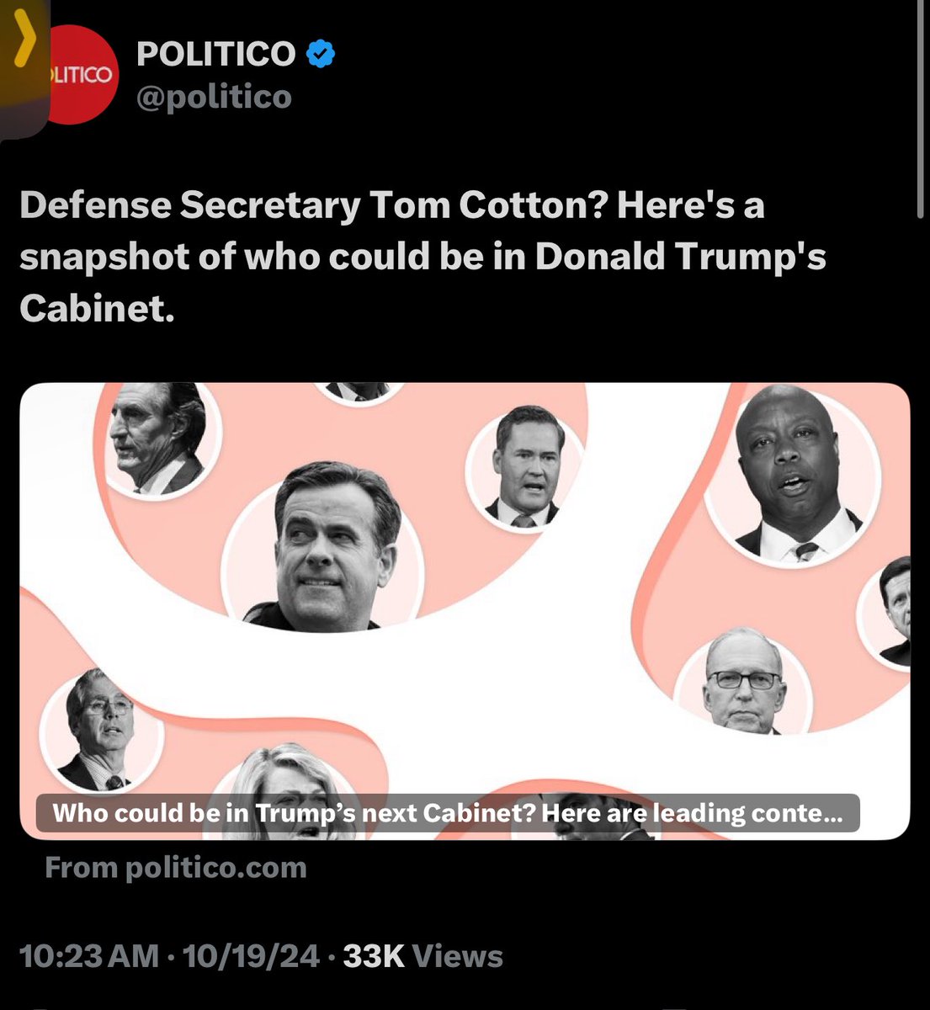Image resolution: width=930 pixels, height=1010 pixels.
Task: Click the 10:23 AM timestamp
Action: [88, 956]
